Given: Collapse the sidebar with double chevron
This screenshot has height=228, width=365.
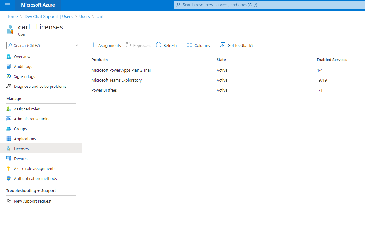Looking at the screenshot, I should pos(77,45).
